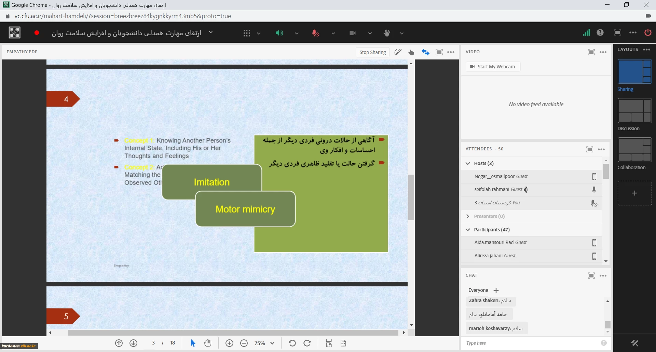Click the horizontal scrollbar under the document
Screen dimensions: 656x352
233,333
